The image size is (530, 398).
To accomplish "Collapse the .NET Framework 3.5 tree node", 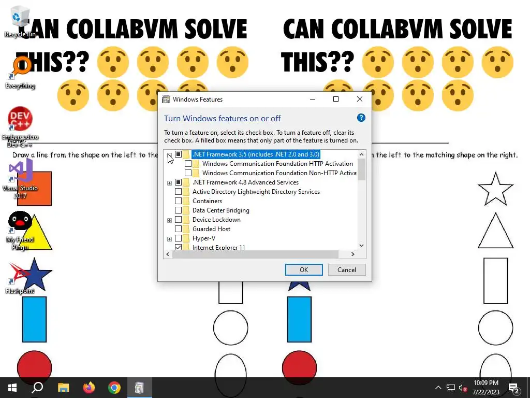I will pos(169,155).
